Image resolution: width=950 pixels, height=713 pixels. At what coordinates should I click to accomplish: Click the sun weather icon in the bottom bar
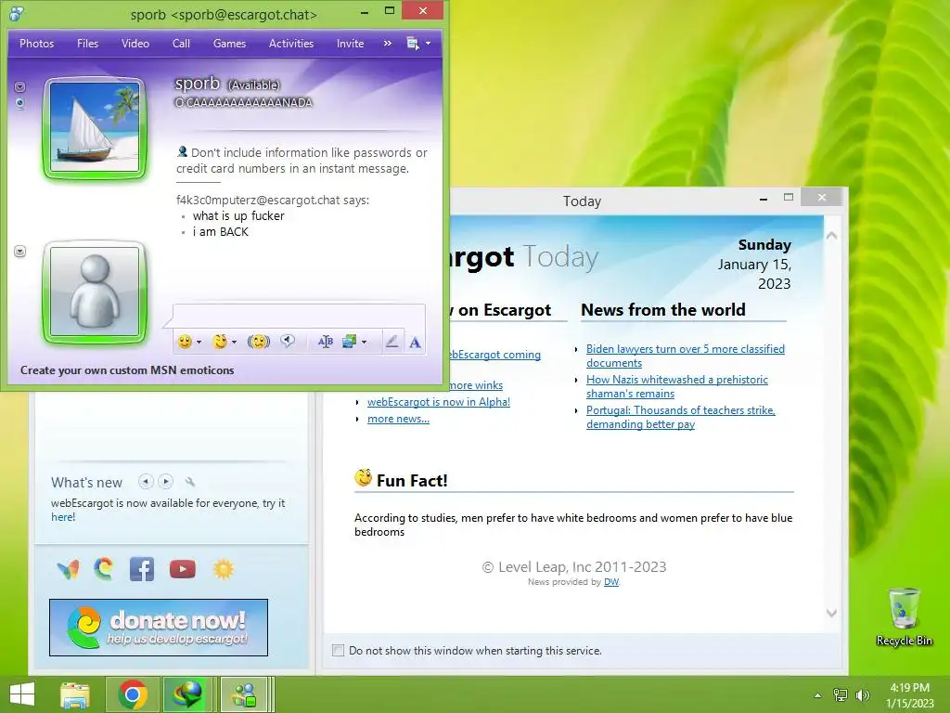223,569
